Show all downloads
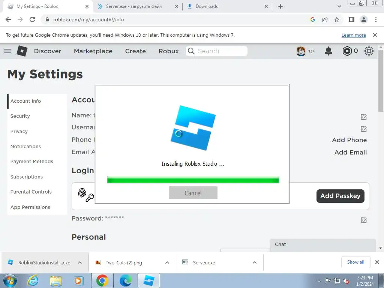This screenshot has width=384, height=288. 355,262
